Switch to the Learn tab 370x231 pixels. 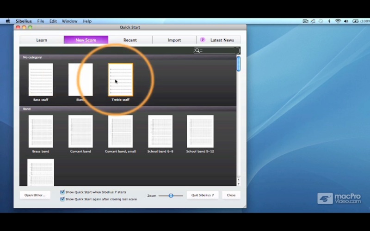(x=42, y=40)
